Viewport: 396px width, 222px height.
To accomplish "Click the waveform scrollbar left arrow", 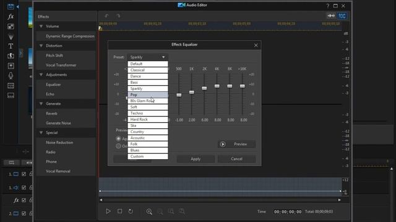I will pyautogui.click(x=101, y=200).
